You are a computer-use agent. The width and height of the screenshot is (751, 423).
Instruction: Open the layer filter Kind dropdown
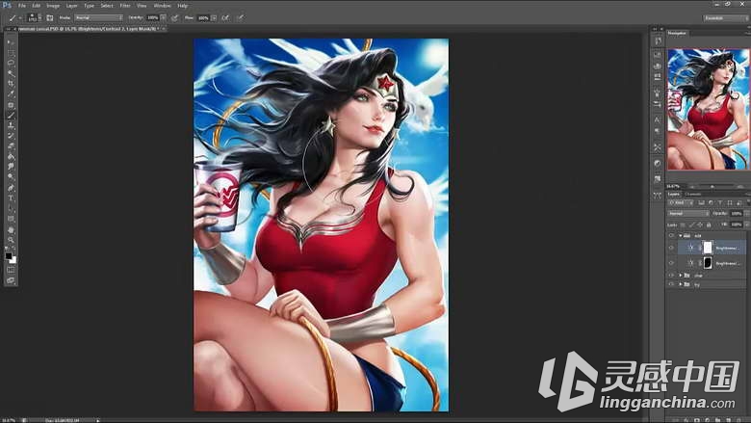[x=683, y=203]
